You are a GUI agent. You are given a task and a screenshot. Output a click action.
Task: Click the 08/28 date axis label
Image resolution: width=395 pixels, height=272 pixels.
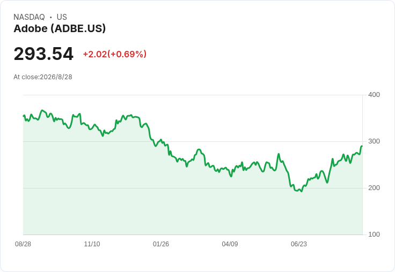[x=23, y=244]
